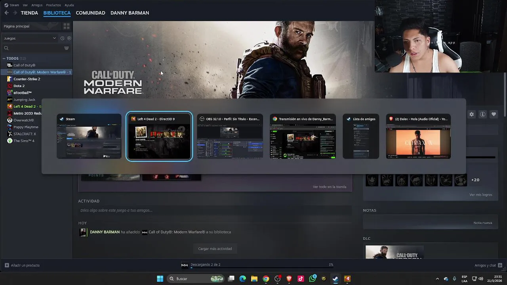The width and height of the screenshot is (507, 285).
Task: Open Descargando 2 de 2 downloads progress
Action: point(257,265)
